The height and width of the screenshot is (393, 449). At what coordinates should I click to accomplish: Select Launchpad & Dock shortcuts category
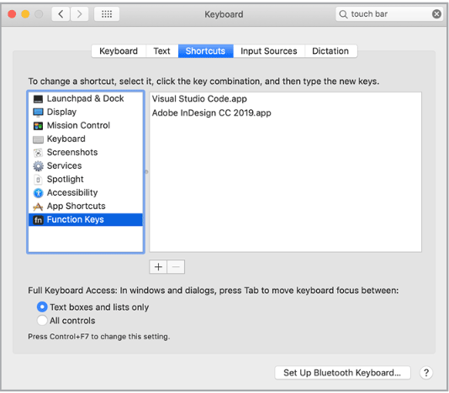coord(85,98)
